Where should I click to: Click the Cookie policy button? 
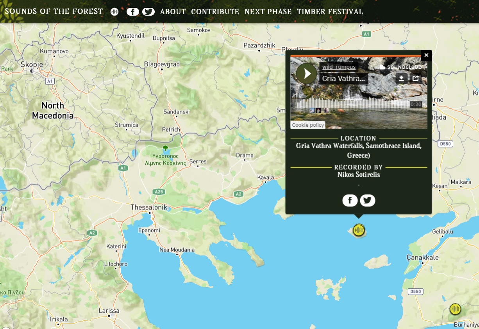[308, 125]
